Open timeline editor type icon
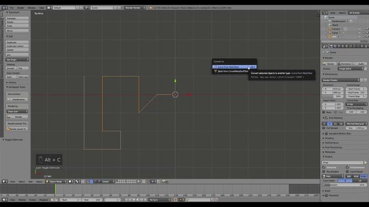369x207 pixels. (x=5, y=200)
